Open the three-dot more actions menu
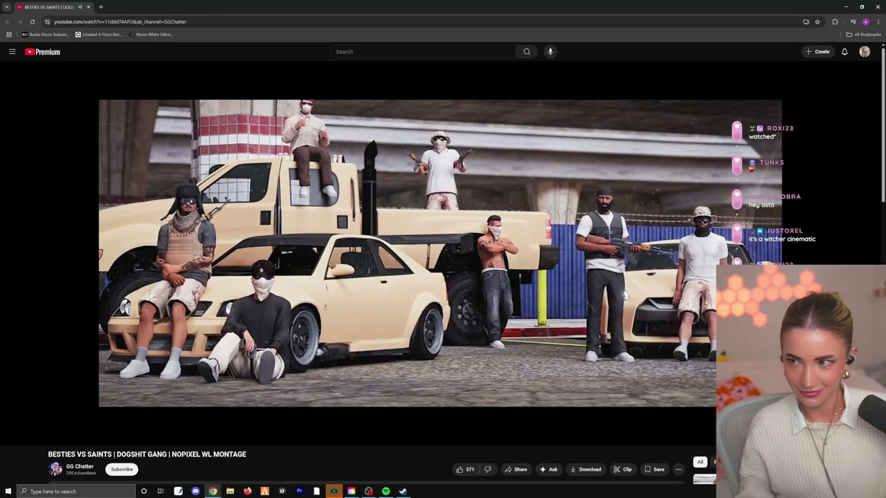This screenshot has height=498, width=886. [x=678, y=470]
